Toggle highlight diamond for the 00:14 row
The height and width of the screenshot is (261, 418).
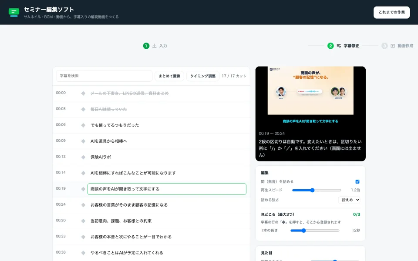pyautogui.click(x=83, y=173)
